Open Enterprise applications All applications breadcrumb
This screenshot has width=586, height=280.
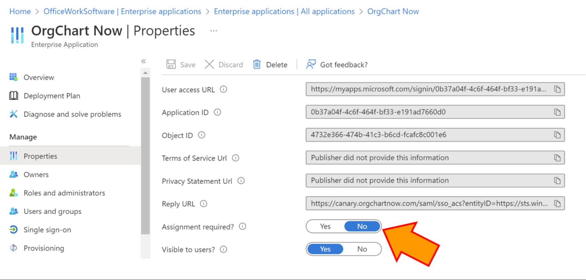[x=284, y=12]
